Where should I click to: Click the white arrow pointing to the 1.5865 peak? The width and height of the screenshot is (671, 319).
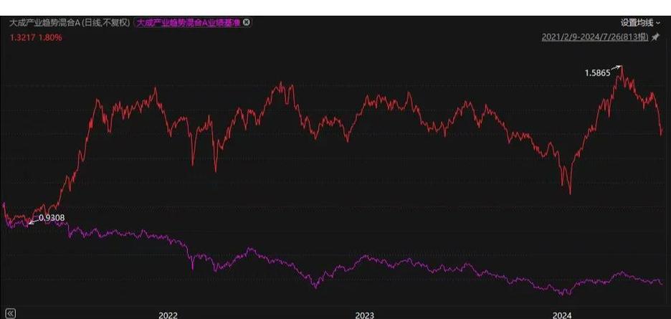615,69
